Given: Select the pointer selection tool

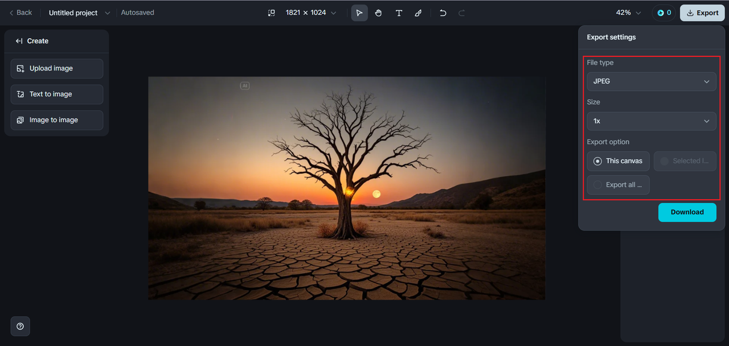Looking at the screenshot, I should 359,13.
